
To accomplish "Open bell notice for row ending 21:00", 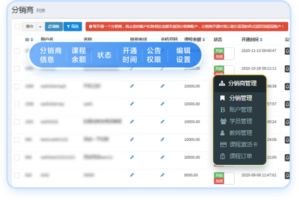I will [287, 157].
